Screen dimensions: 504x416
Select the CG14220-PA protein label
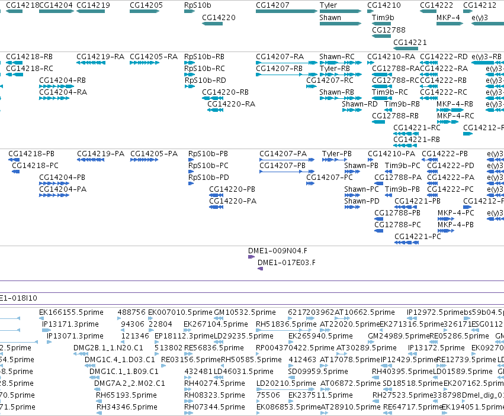coord(233,201)
